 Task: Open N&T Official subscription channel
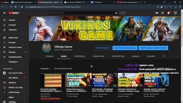[x=15, y=78]
